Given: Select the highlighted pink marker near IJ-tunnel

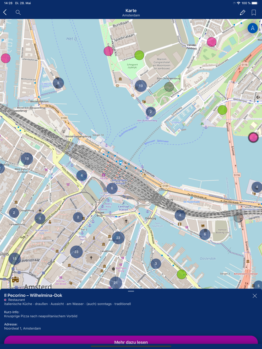Looking at the screenshot, I should 253,137.
